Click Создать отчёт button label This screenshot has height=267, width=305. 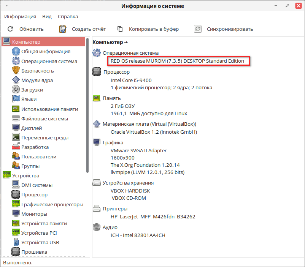coord(89,29)
